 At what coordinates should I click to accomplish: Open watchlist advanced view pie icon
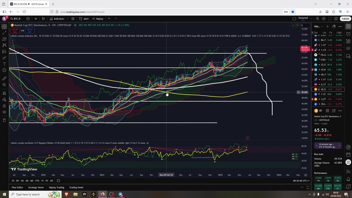pyautogui.click(x=334, y=26)
